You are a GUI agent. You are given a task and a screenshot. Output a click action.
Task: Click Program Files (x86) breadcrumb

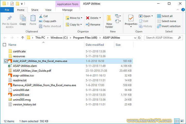pyautogui.click(x=85, y=38)
